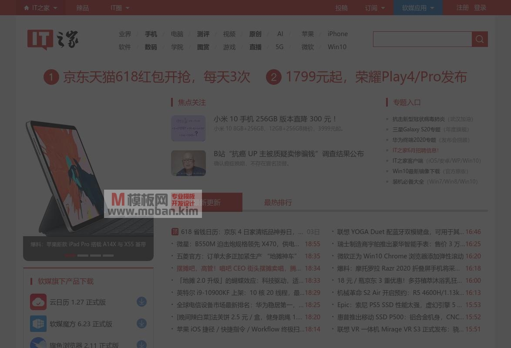The height and width of the screenshot is (348, 511).
Task: Open 微软正为 Win10 Chrome news
Action: (400, 256)
